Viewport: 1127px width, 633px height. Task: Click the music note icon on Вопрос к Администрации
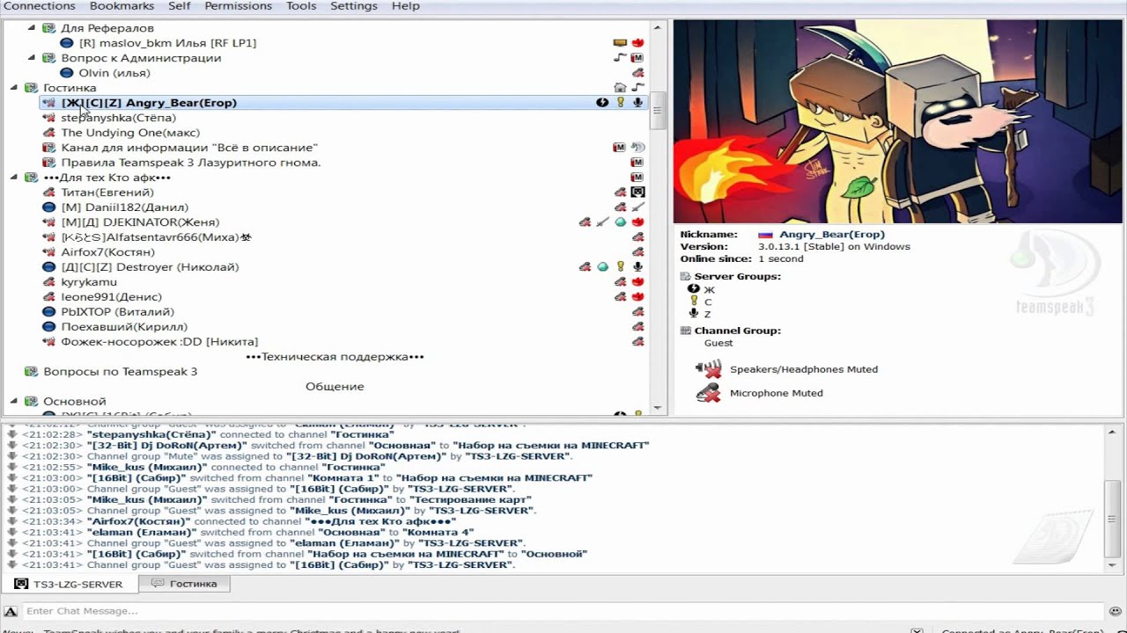coord(620,58)
